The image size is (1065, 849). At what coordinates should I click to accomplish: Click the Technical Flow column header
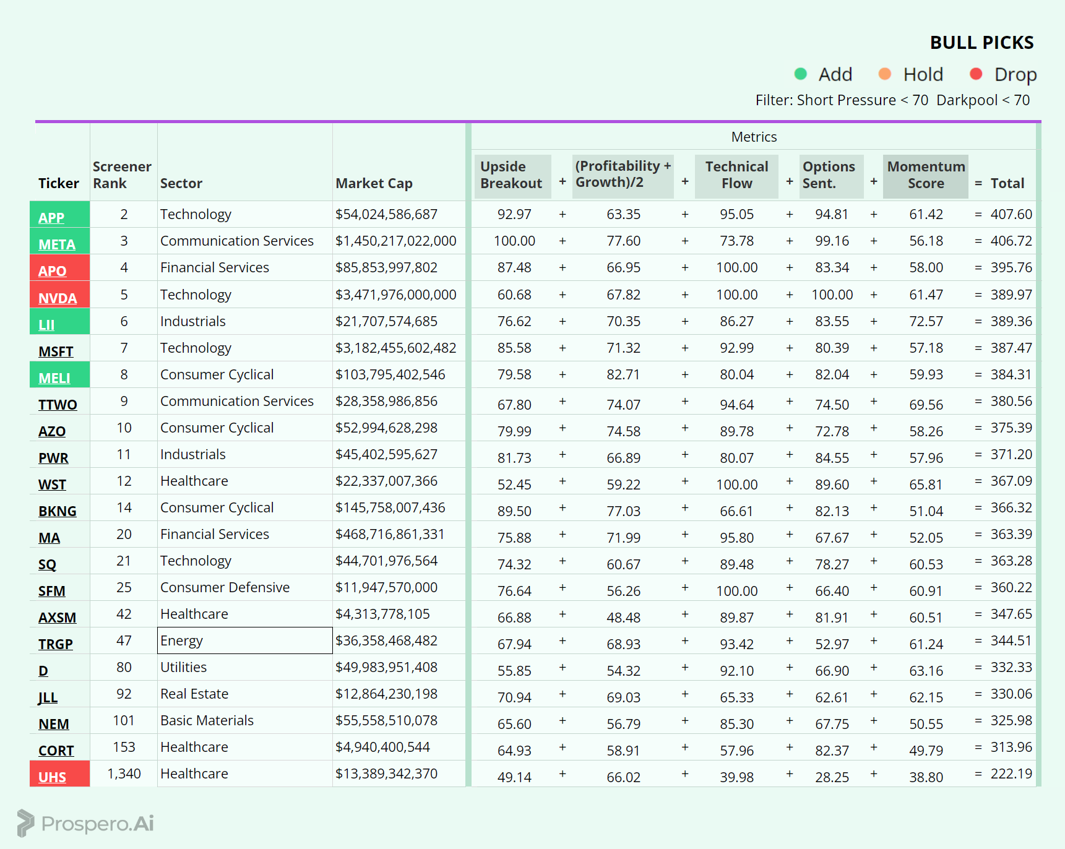736,175
